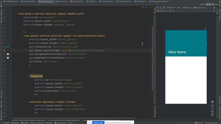Open the Attributes side panel
The height and width of the screenshot is (124, 221).
click(x=217, y=11)
